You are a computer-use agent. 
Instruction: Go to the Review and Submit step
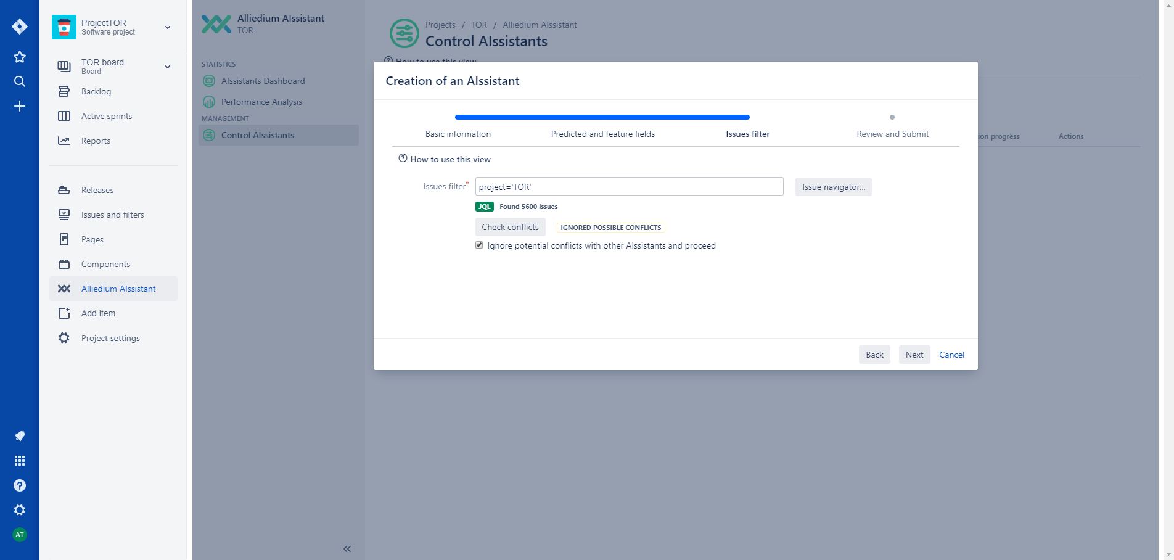click(892, 134)
